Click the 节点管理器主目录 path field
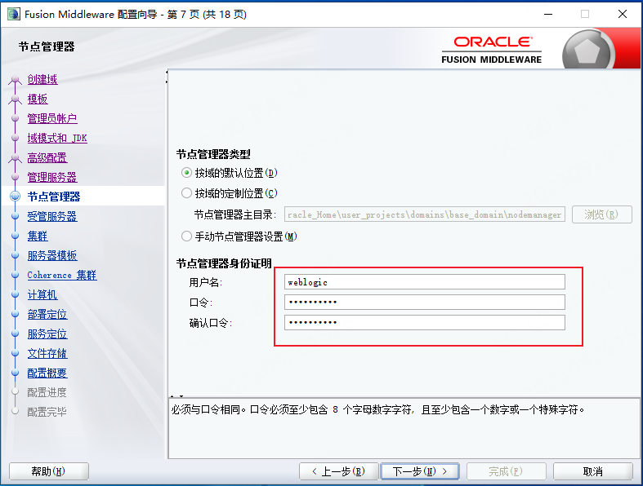This screenshot has width=643, height=486. tap(424, 214)
